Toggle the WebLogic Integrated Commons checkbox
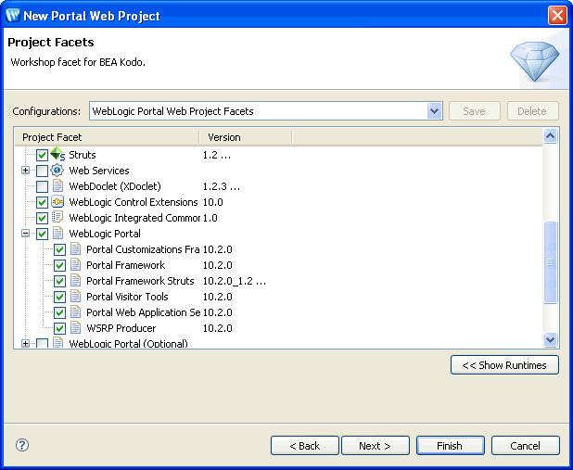 tap(42, 218)
